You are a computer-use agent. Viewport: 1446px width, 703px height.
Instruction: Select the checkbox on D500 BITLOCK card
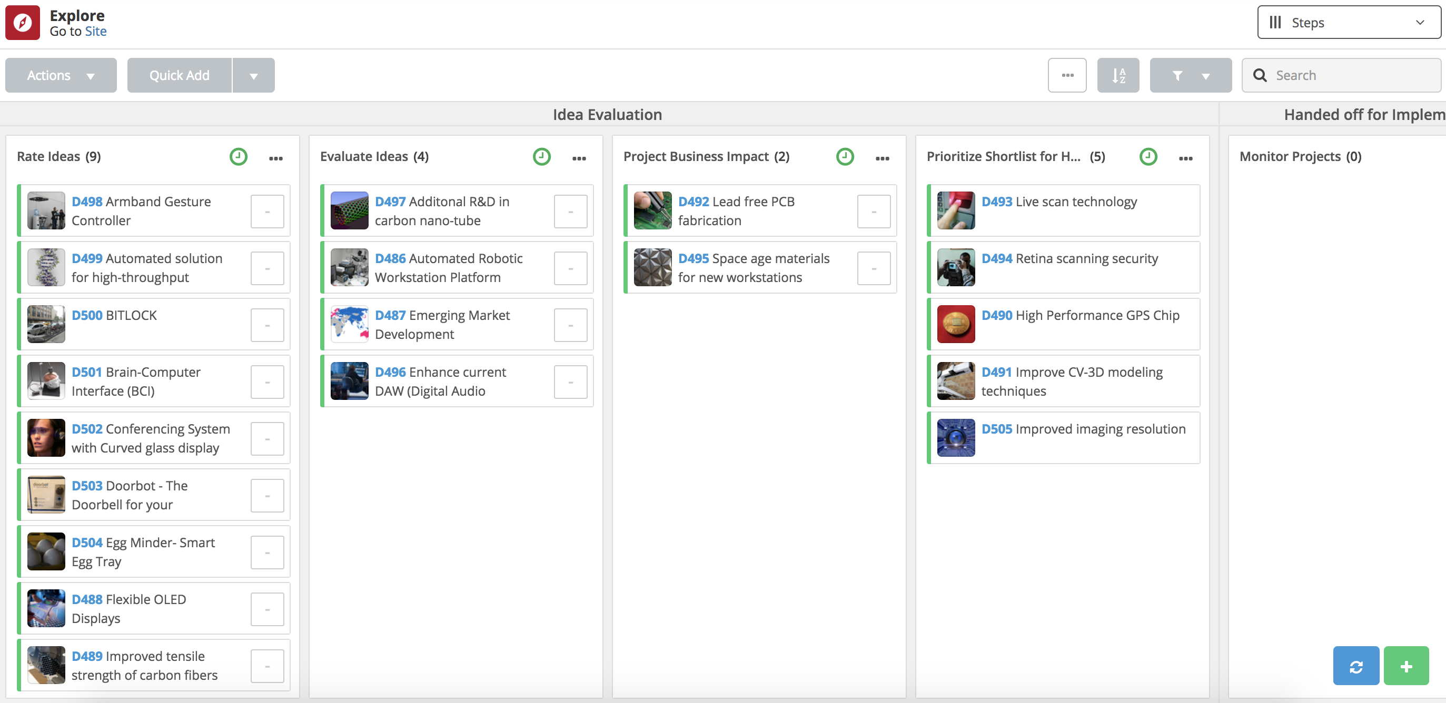coord(267,325)
